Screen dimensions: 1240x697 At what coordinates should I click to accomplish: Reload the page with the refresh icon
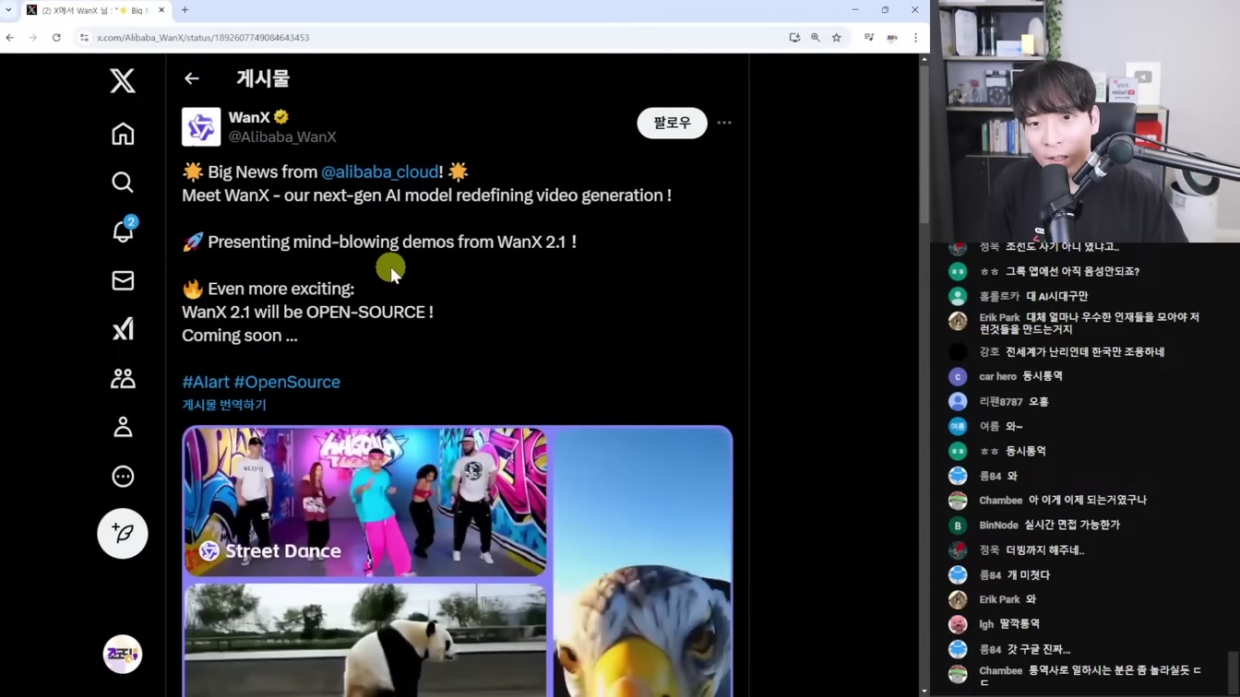pos(56,38)
